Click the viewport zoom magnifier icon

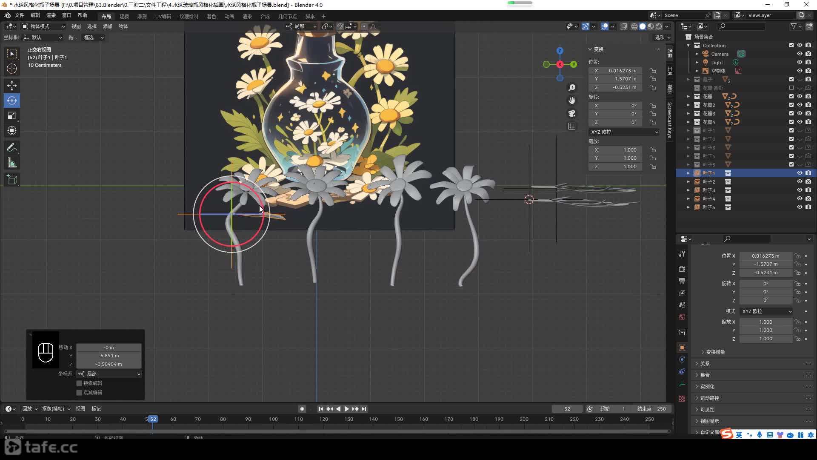[572, 87]
